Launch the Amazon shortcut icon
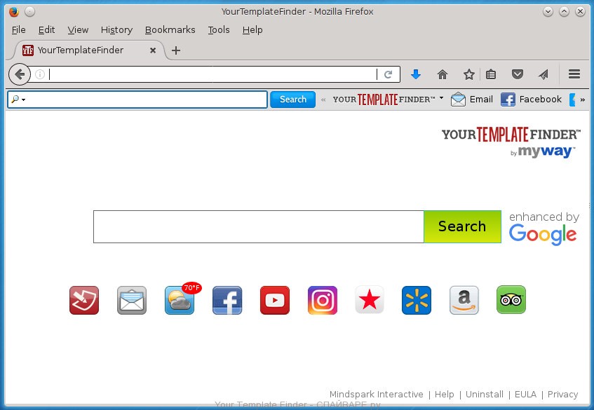594x410 pixels. pyautogui.click(x=464, y=300)
